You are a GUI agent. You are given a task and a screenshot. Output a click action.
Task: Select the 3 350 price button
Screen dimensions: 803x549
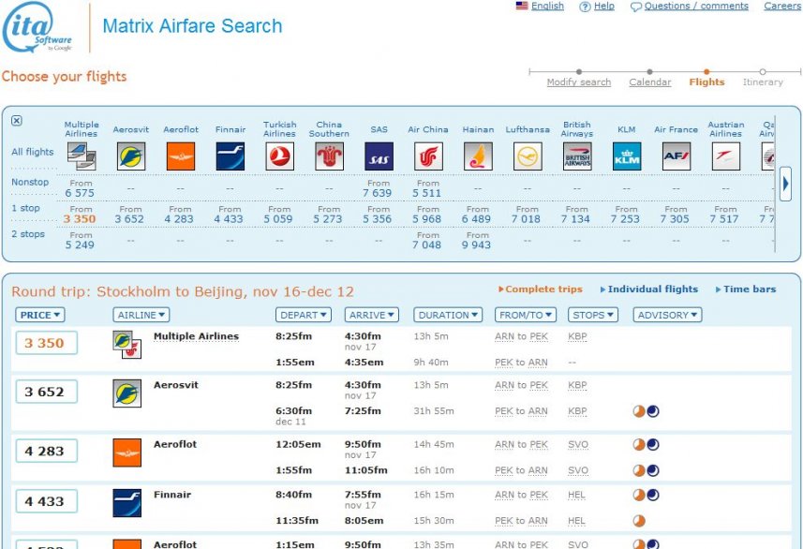(45, 344)
